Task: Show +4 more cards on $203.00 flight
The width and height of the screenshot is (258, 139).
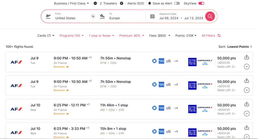Action: [176, 61]
